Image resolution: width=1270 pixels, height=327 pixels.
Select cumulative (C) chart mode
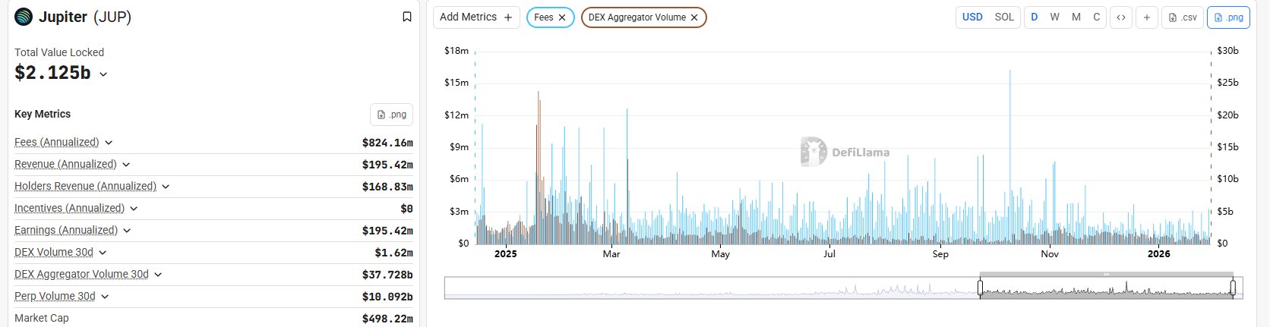coord(1096,17)
